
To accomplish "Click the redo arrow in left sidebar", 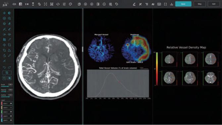I will [x=10, y=68].
